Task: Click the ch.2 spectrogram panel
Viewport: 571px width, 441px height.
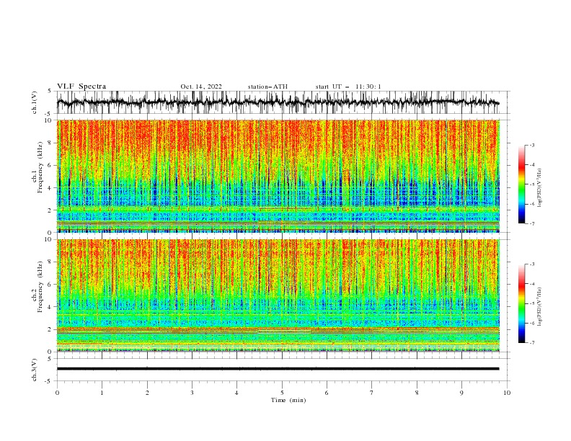Action: point(278,295)
